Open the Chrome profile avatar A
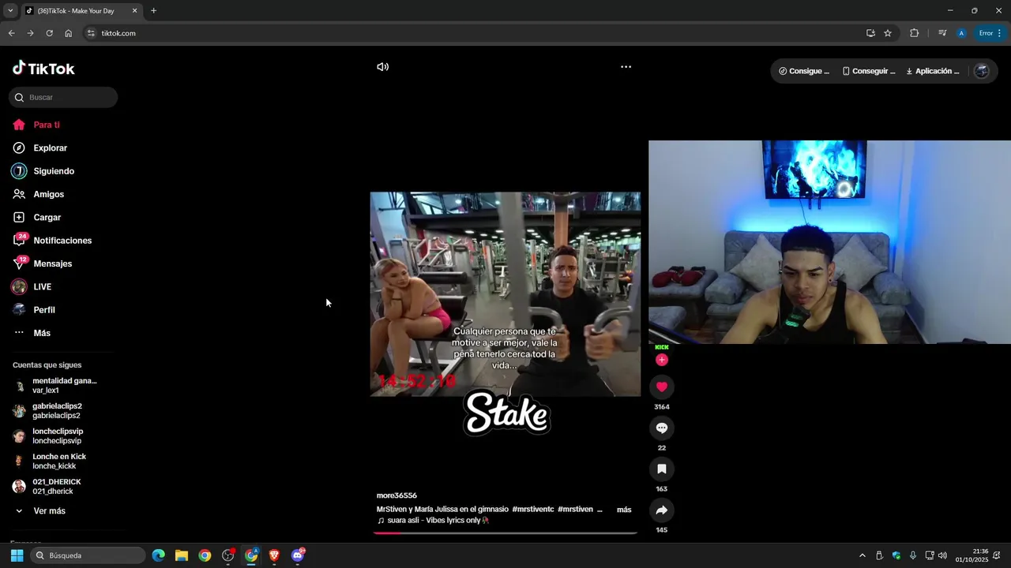This screenshot has width=1011, height=568. tap(961, 33)
